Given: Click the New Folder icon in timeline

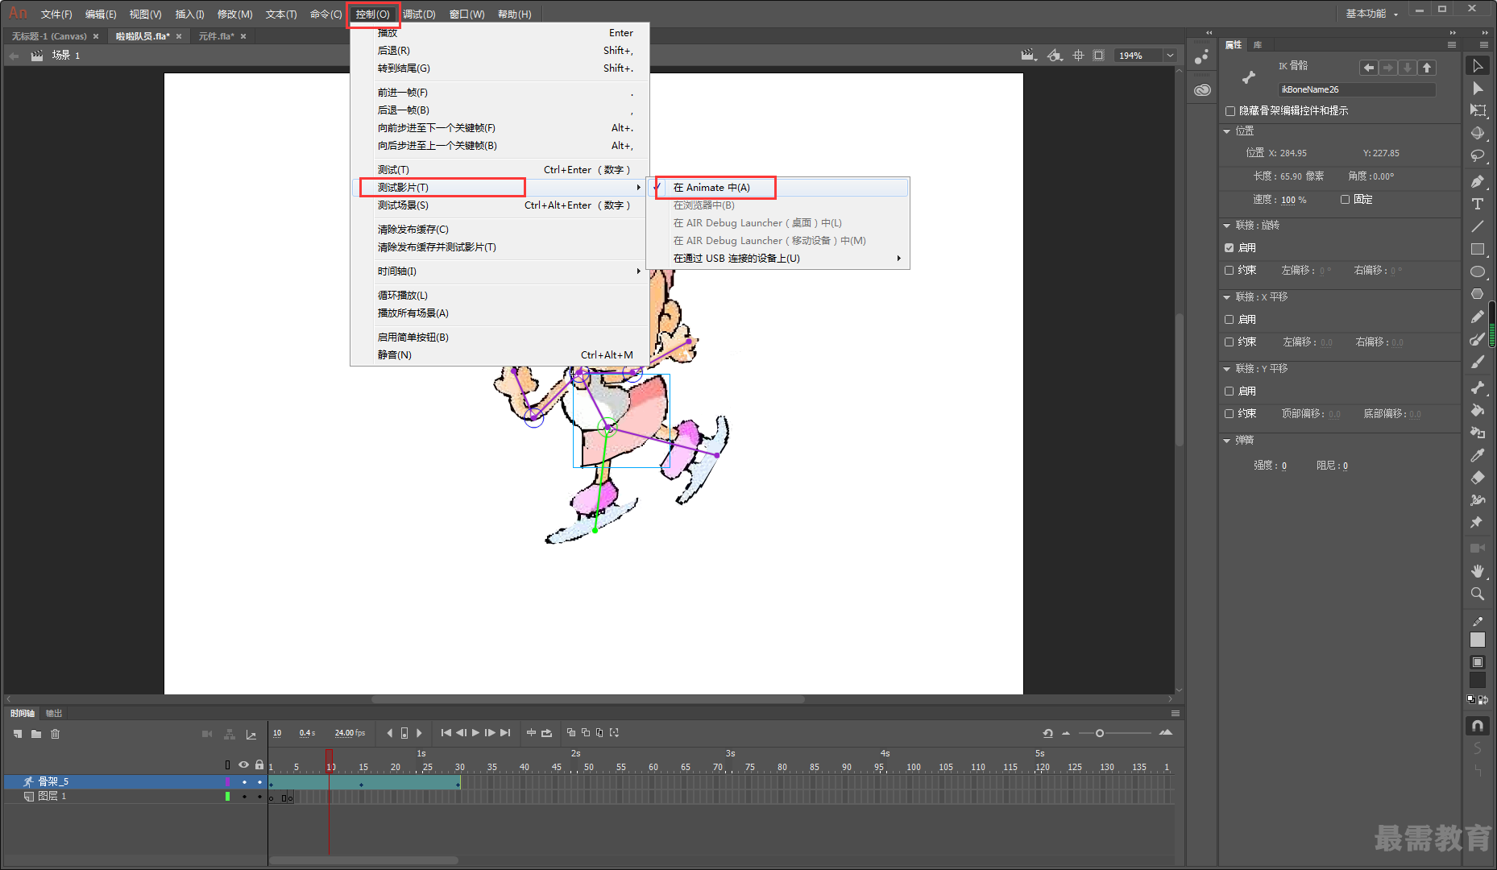Looking at the screenshot, I should click(x=36, y=734).
